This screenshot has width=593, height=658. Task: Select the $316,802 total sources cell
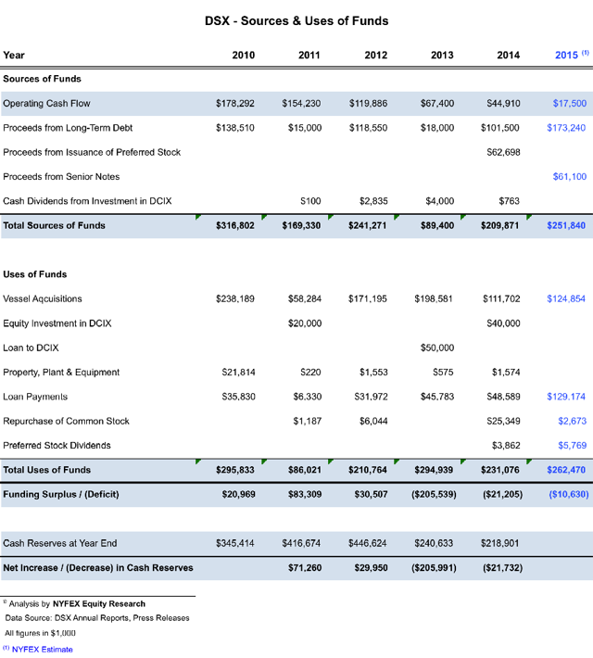pyautogui.click(x=235, y=225)
